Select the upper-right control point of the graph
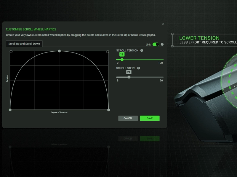The height and width of the screenshot is (177, 237). [108, 52]
